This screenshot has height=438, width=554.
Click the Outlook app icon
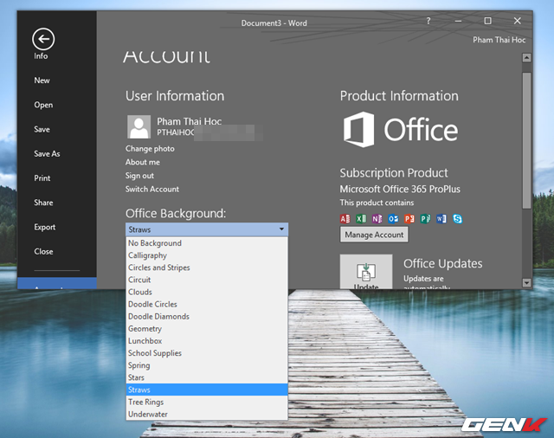pos(393,219)
